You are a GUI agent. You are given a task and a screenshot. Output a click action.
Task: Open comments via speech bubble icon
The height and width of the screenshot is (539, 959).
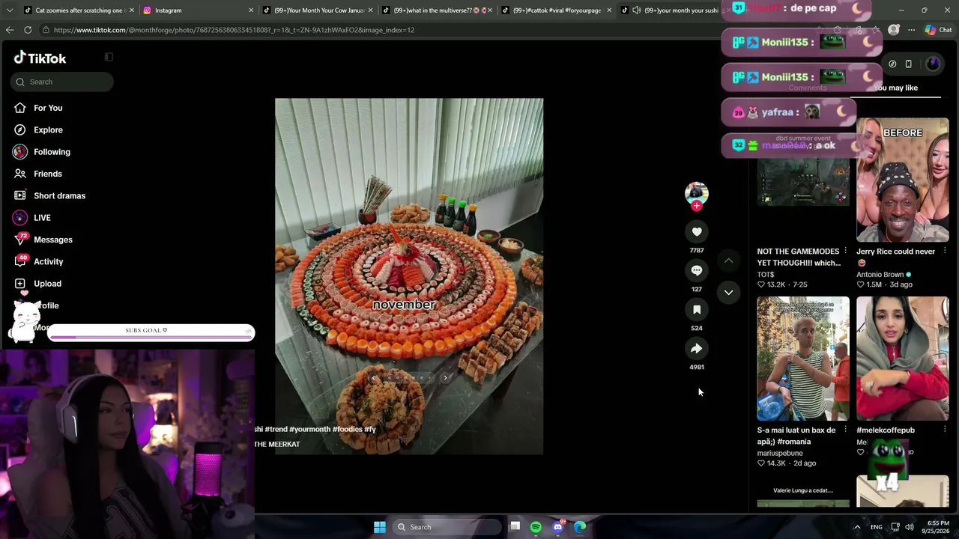tap(697, 270)
